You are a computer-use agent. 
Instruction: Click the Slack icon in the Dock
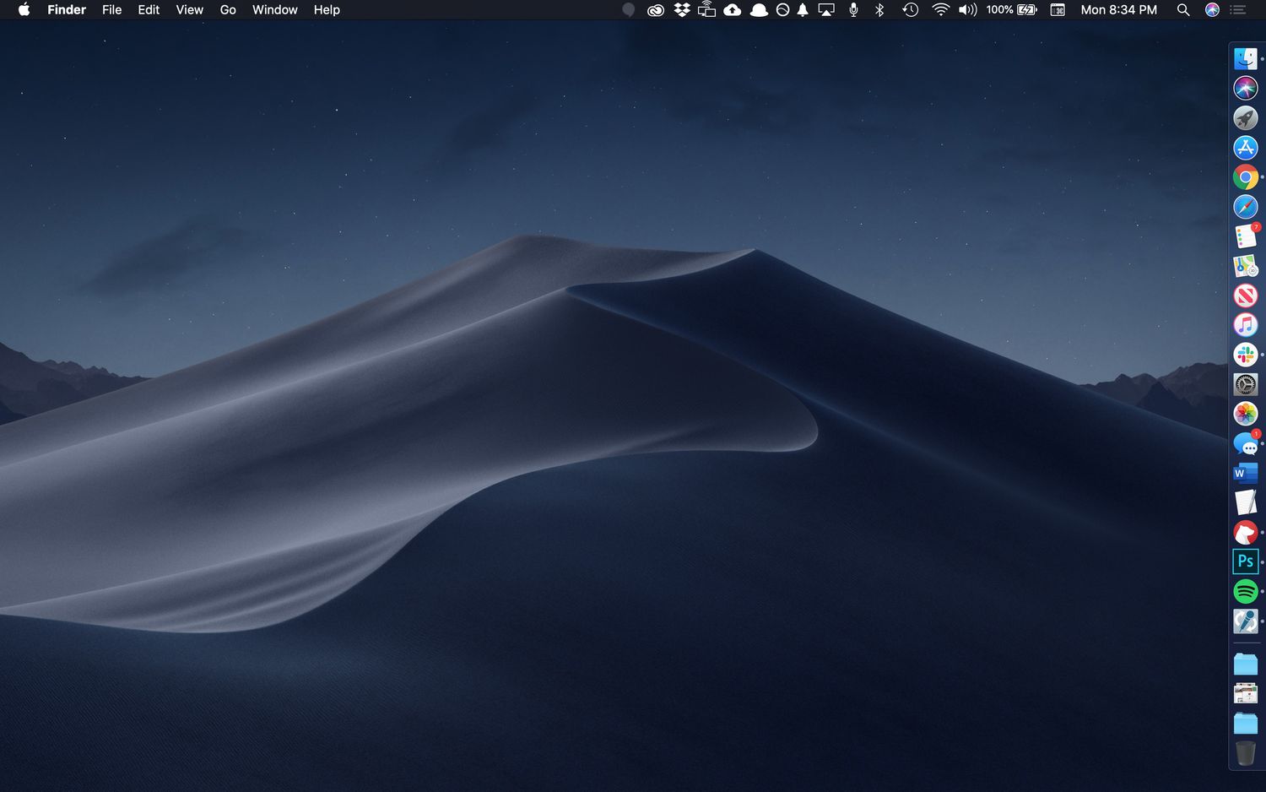pyautogui.click(x=1245, y=355)
